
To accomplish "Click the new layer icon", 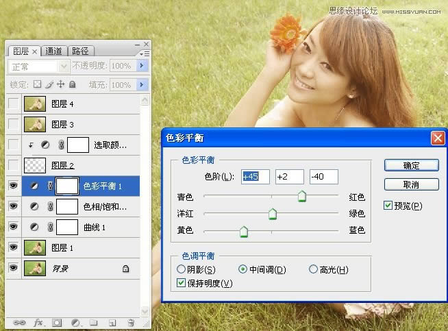I will 112,321.
